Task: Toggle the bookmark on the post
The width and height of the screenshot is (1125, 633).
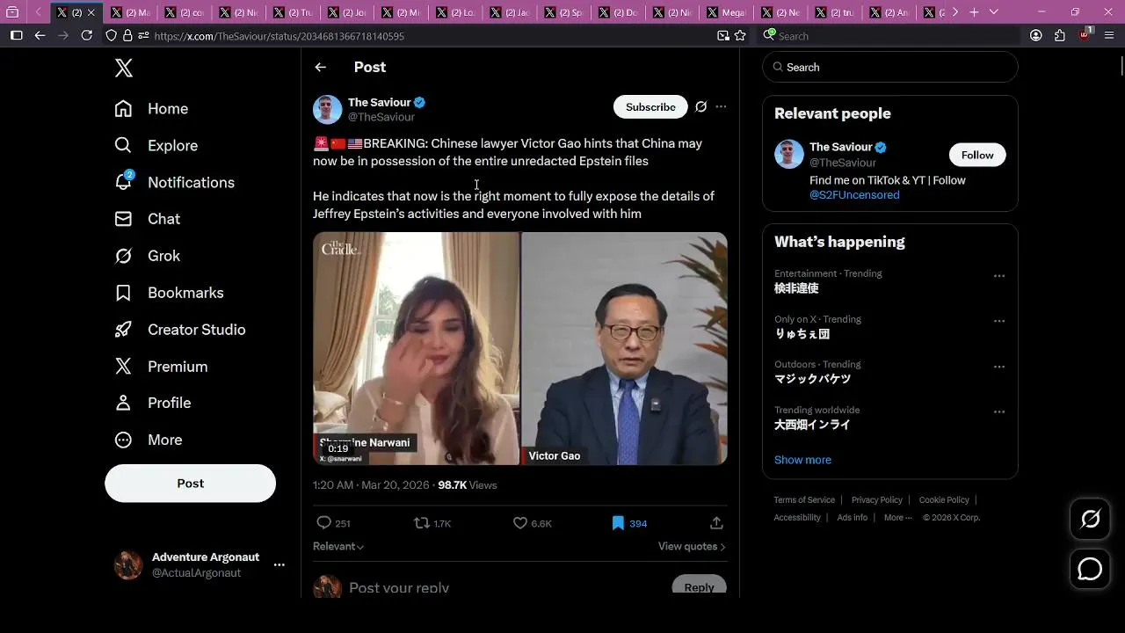Action: pyautogui.click(x=618, y=523)
